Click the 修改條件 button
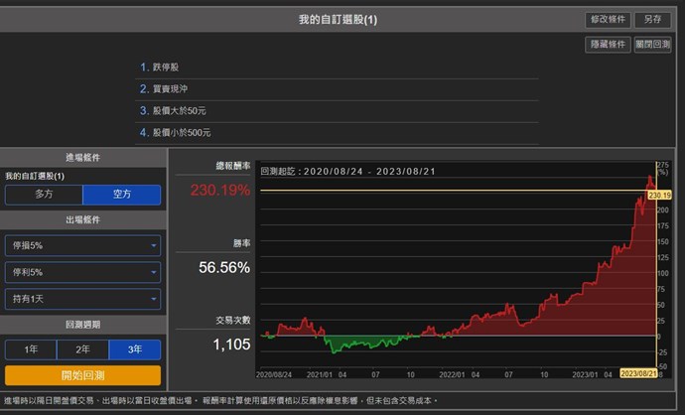Image resolution: width=685 pixels, height=415 pixels. tap(609, 19)
